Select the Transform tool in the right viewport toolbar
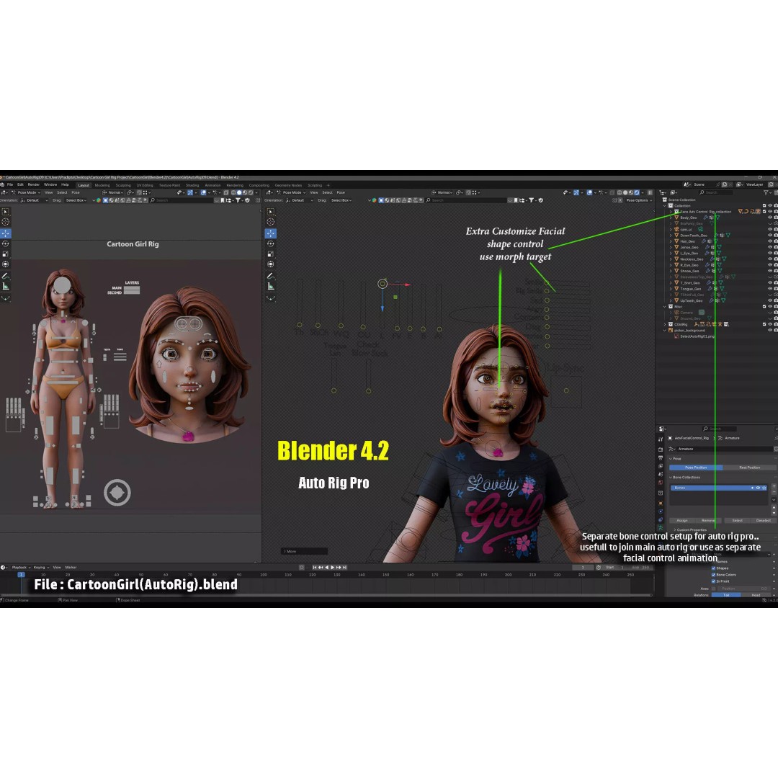Image resolution: width=778 pixels, height=778 pixels. 270,264
